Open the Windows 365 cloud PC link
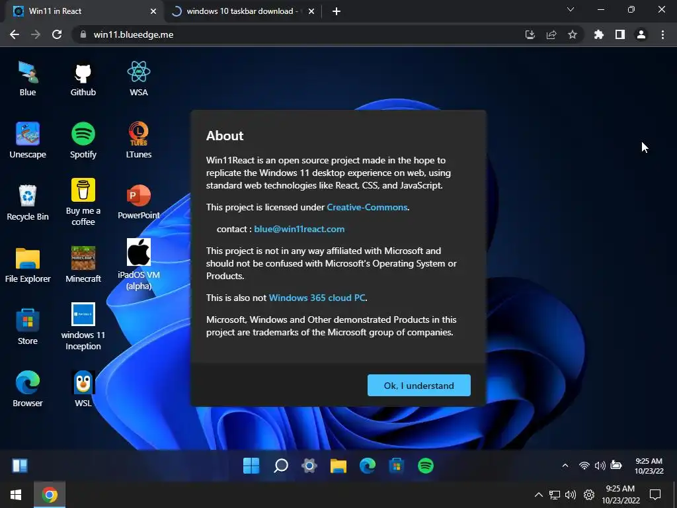 coord(317,298)
